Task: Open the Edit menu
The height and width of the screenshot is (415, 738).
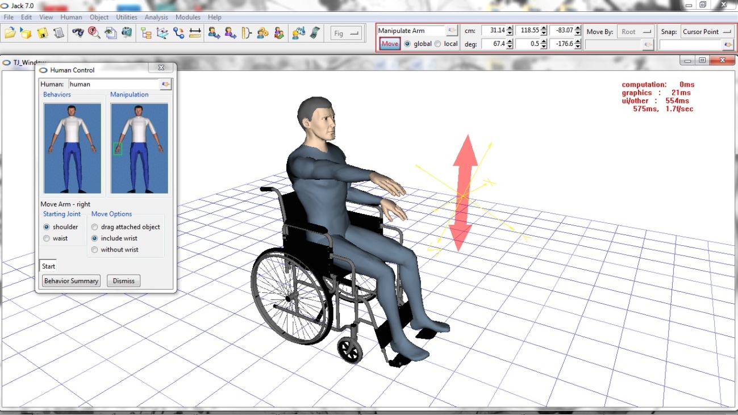Action: pos(27,18)
